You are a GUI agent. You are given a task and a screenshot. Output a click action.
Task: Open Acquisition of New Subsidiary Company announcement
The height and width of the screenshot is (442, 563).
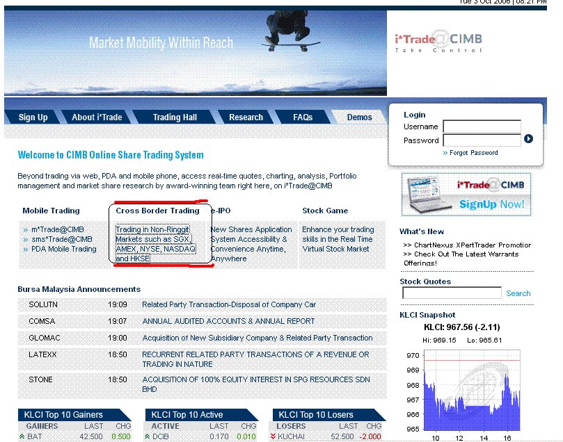point(257,338)
